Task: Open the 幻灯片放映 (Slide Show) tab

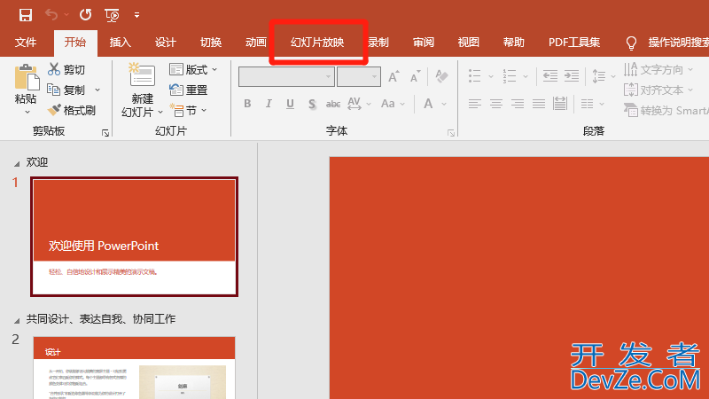Action: (x=317, y=43)
